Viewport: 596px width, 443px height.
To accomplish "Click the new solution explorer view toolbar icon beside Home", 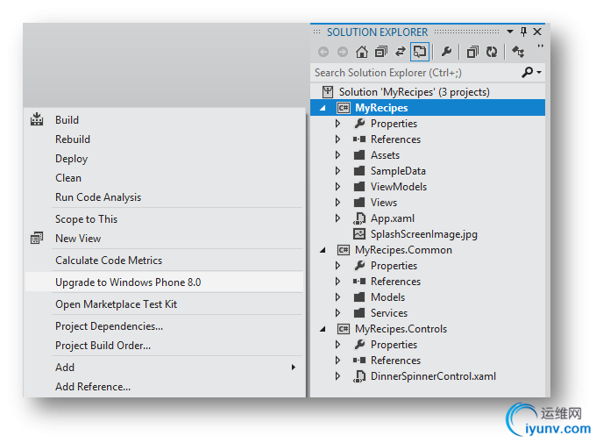I will click(381, 52).
